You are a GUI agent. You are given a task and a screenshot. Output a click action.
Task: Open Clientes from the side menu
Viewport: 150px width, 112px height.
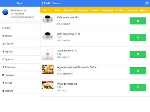coord(20,44)
